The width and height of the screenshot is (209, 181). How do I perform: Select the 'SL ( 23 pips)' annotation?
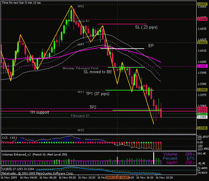(x=146, y=27)
